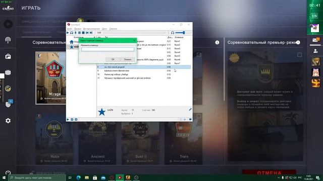Click the second blue icon in Soundpad status bar
Image resolution: width=323 pixels, height=181 pixels.
coord(72,120)
